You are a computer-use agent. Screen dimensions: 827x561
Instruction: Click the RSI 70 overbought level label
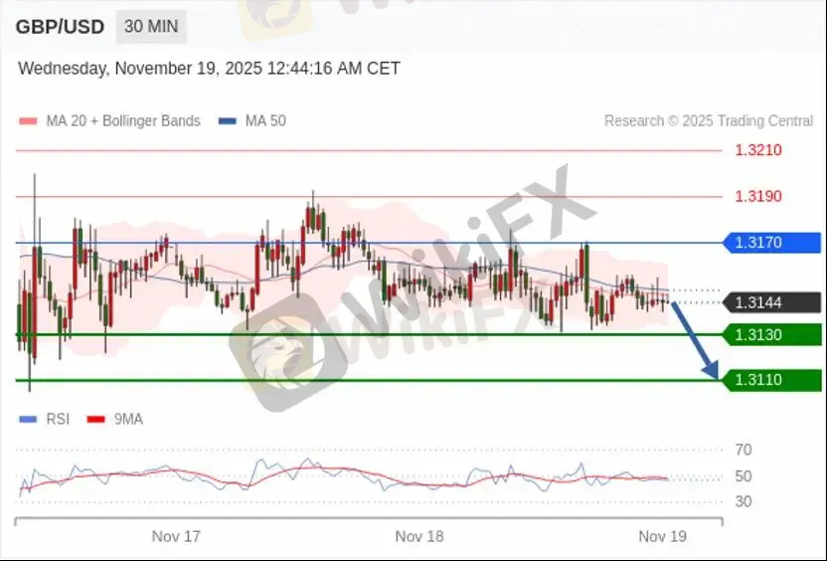(743, 450)
